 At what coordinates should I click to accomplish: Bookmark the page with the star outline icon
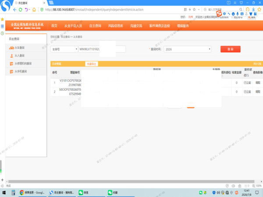click(194, 10)
